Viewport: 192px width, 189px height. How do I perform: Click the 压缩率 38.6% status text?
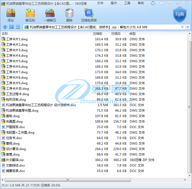point(50,185)
